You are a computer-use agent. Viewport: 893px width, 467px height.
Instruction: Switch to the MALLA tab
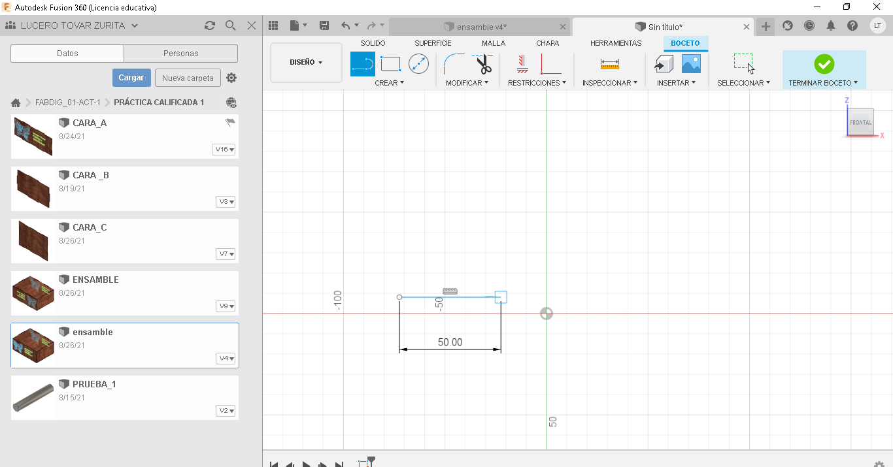[494, 43]
